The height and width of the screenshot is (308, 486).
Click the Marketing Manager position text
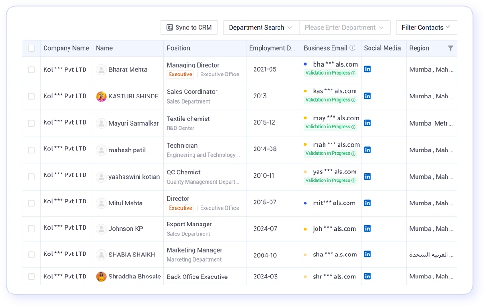point(194,250)
